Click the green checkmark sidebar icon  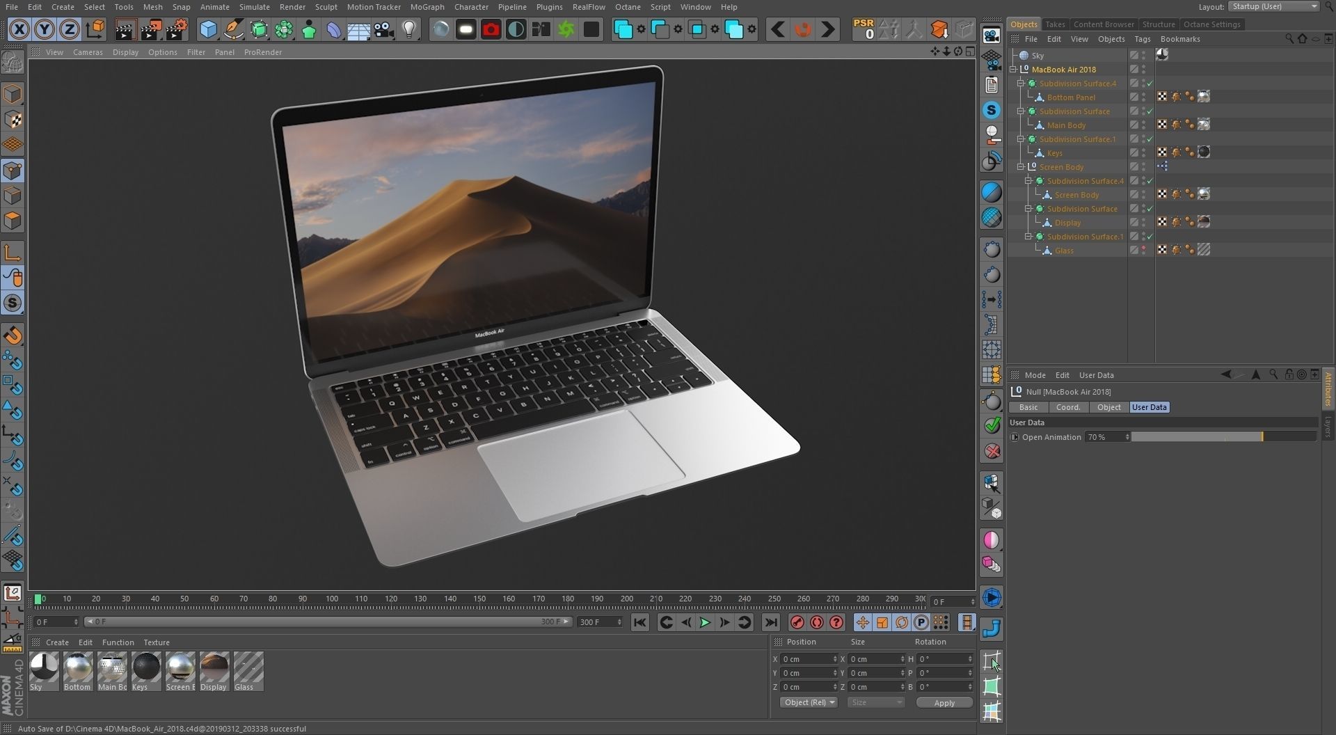(992, 425)
